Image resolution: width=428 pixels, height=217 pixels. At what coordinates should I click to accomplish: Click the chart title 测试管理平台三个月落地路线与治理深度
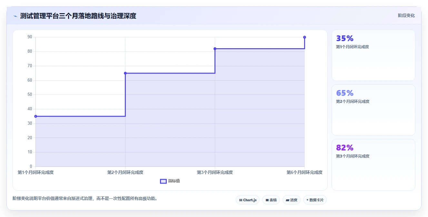coord(78,16)
